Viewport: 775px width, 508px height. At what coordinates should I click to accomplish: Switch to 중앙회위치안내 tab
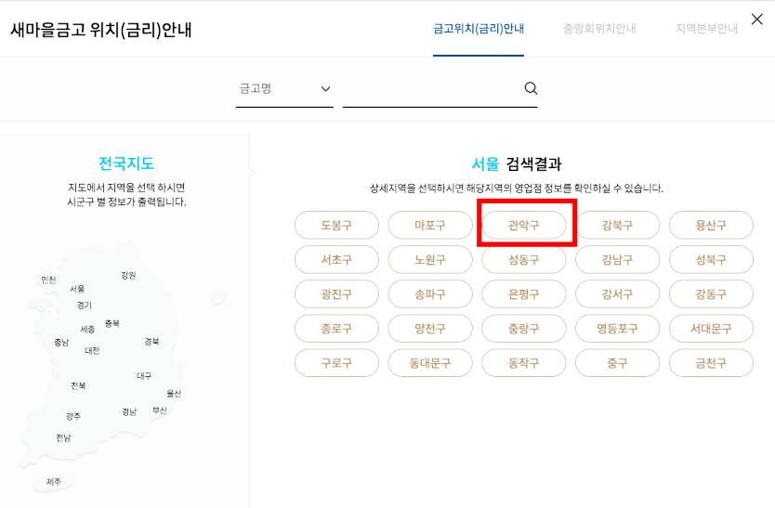599,29
